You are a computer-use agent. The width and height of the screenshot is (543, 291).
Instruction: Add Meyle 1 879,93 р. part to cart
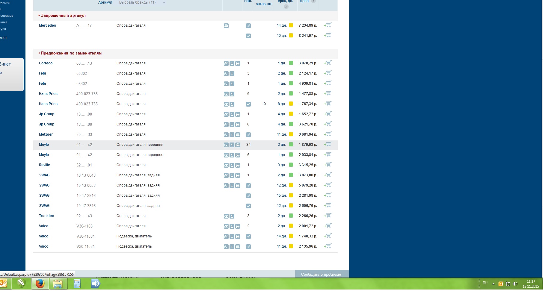pos(328,144)
